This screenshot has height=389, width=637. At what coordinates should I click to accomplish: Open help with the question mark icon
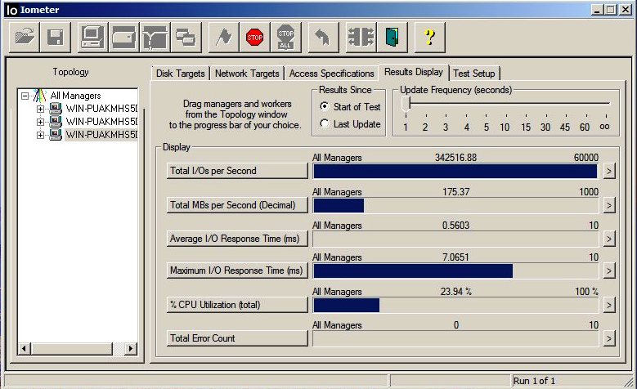(x=429, y=38)
